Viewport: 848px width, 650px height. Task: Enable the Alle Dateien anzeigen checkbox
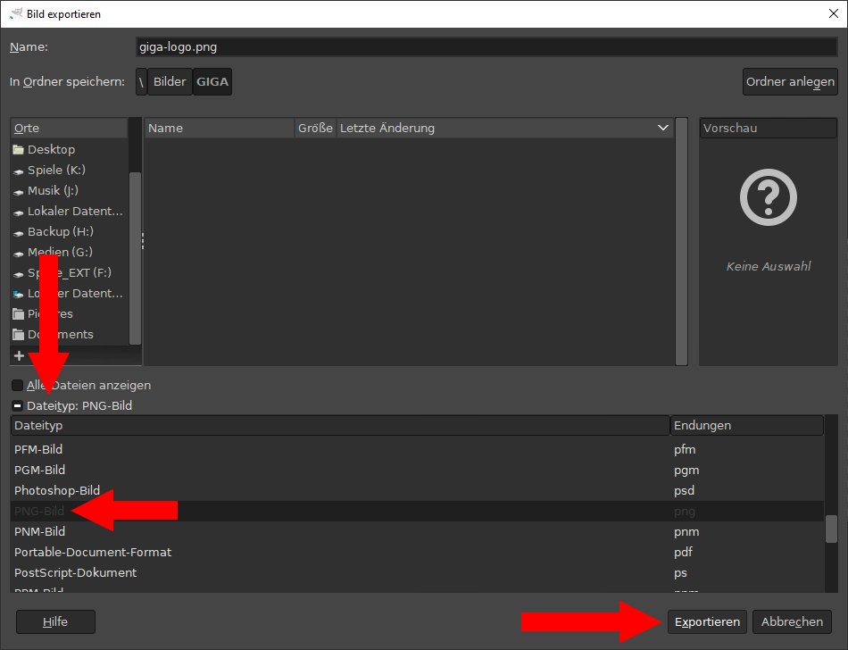point(17,386)
